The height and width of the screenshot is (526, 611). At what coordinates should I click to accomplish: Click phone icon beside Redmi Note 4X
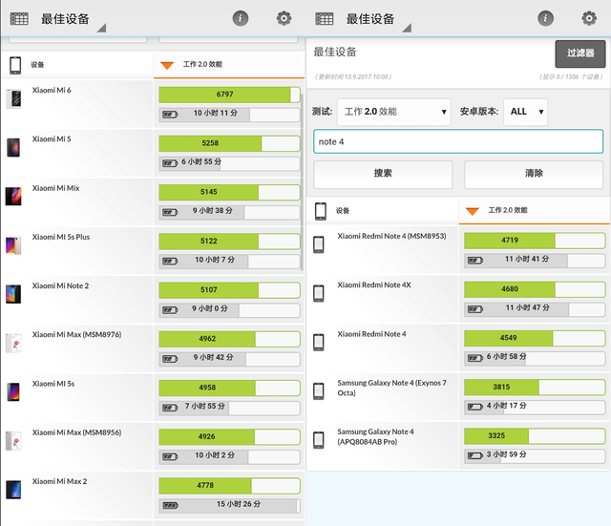point(319,293)
